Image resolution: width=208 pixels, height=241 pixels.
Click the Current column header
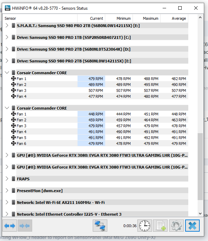91,18
